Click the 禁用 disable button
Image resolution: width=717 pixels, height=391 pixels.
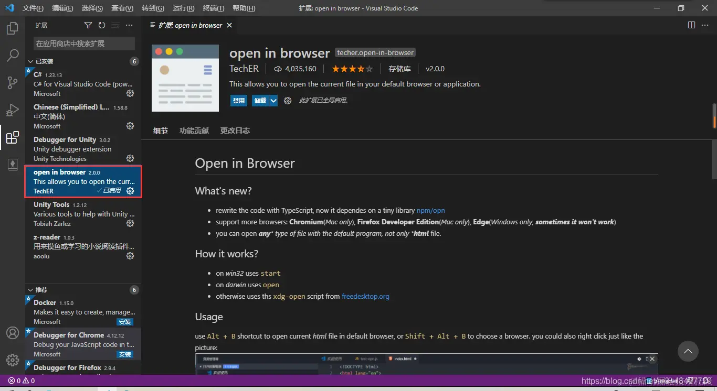point(239,101)
